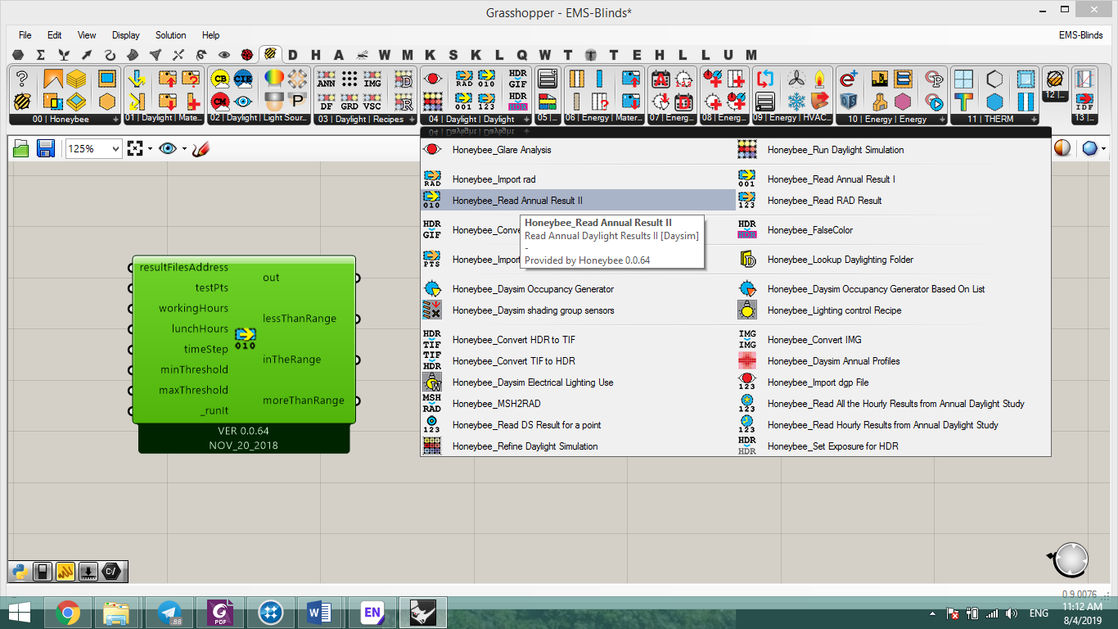Image resolution: width=1118 pixels, height=629 pixels.
Task: Open Google Chrome from the taskbar
Action: [67, 613]
